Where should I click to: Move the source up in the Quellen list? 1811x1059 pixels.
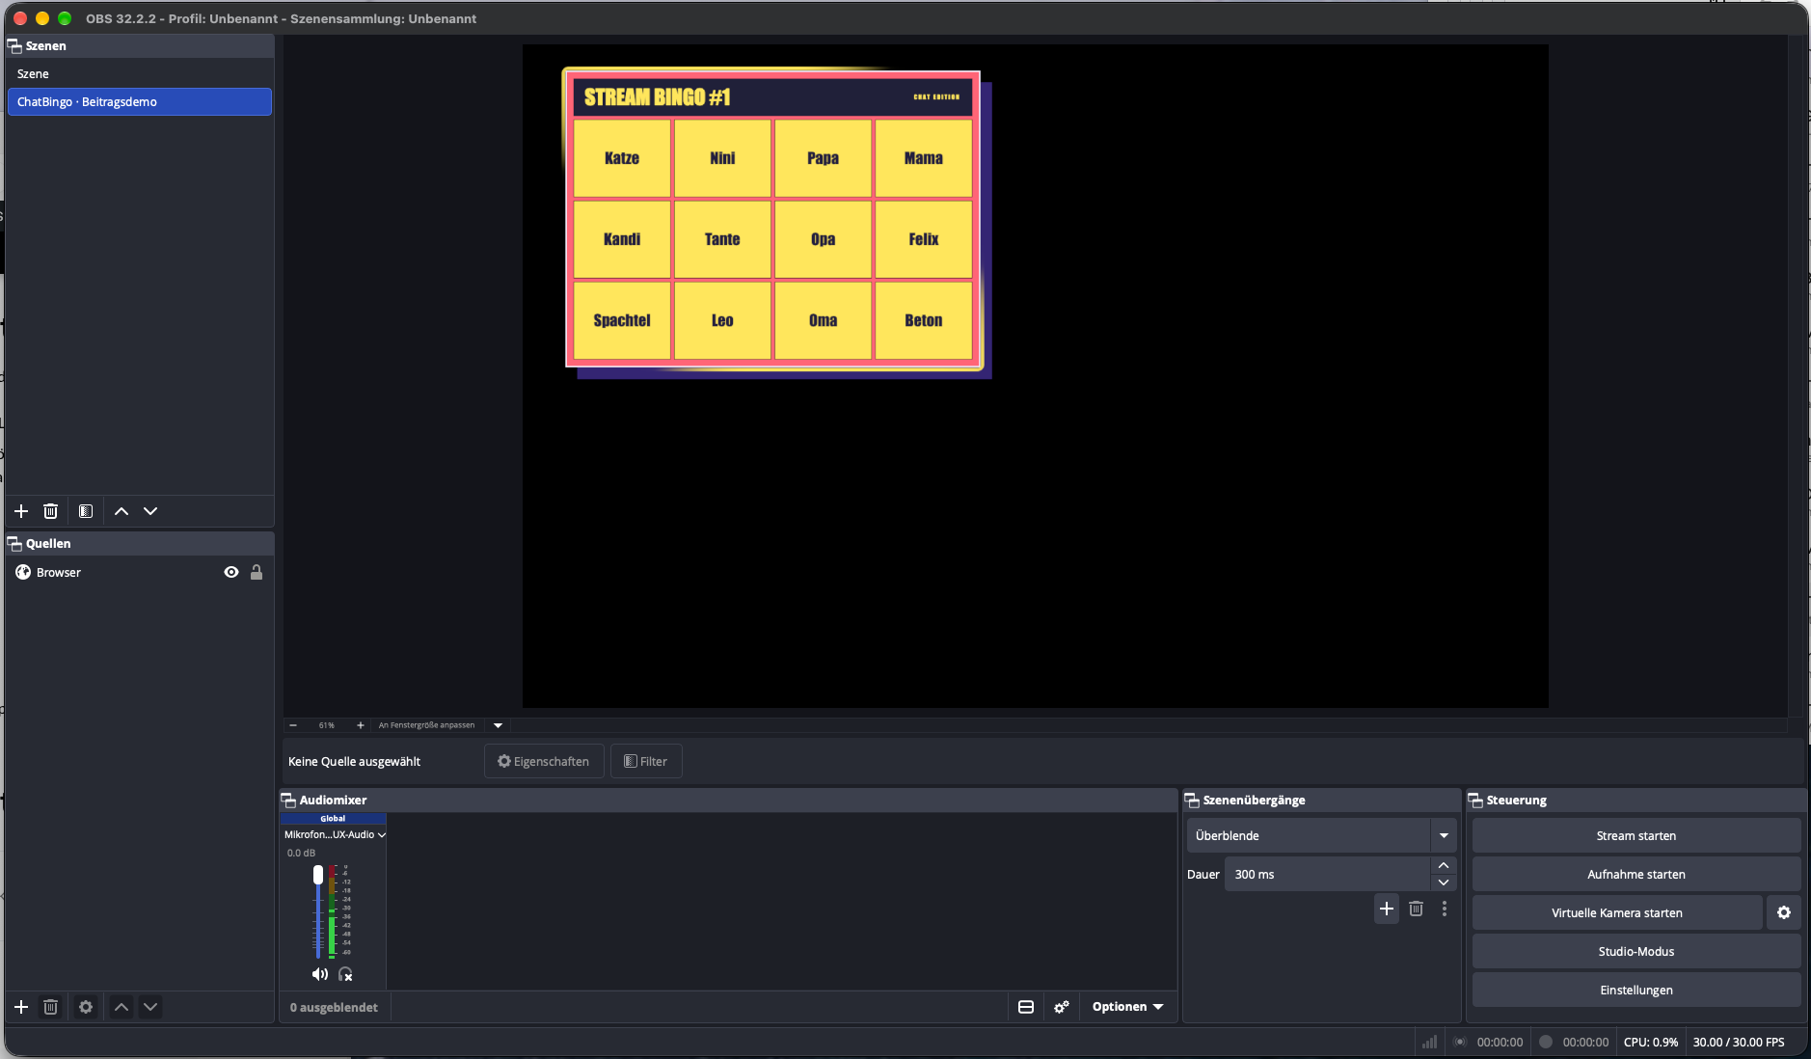(122, 1007)
